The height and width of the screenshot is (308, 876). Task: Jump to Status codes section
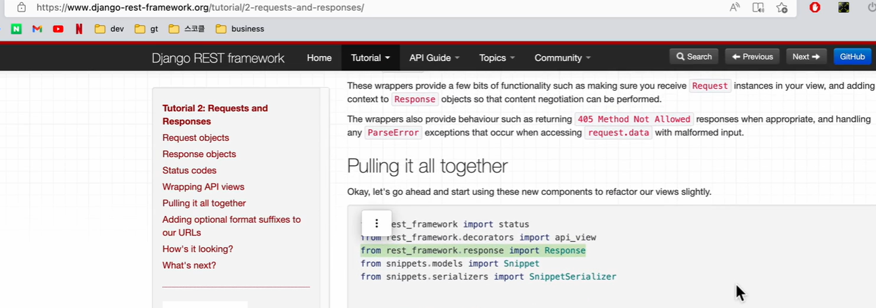point(189,170)
